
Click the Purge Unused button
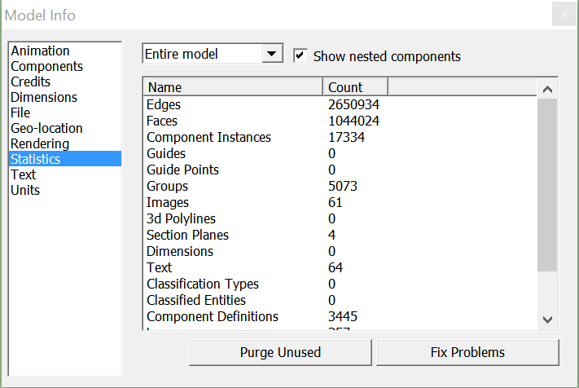(280, 352)
